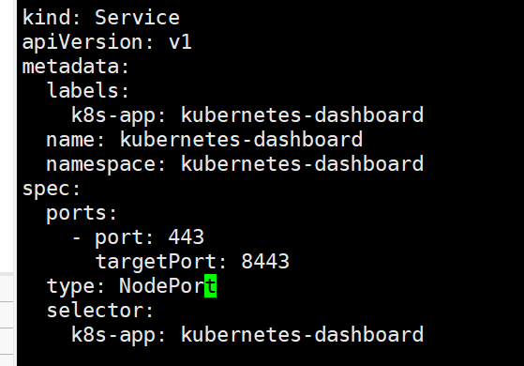Click the k8s-app key under labels
Viewport: 524px width, 366px height.
pos(113,115)
